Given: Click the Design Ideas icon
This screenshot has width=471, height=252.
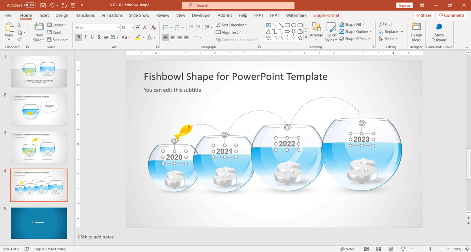Looking at the screenshot, I should point(416,26).
